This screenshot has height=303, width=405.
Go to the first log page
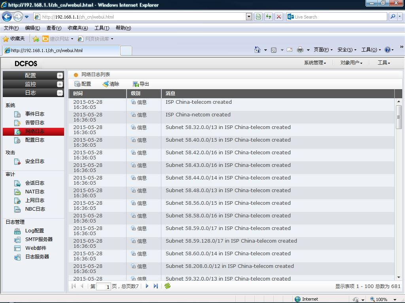click(74, 286)
